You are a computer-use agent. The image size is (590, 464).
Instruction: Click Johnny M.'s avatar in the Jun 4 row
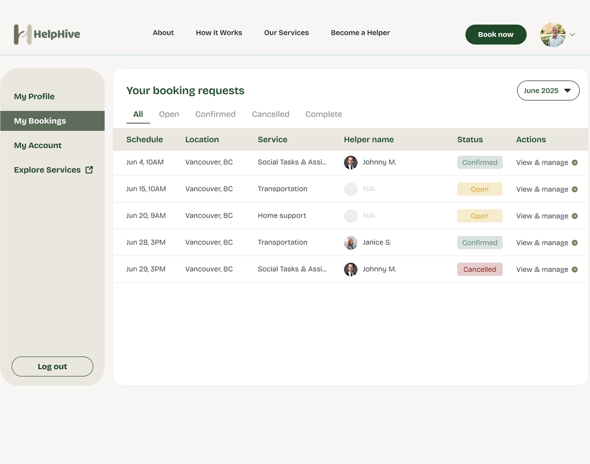[x=350, y=162]
